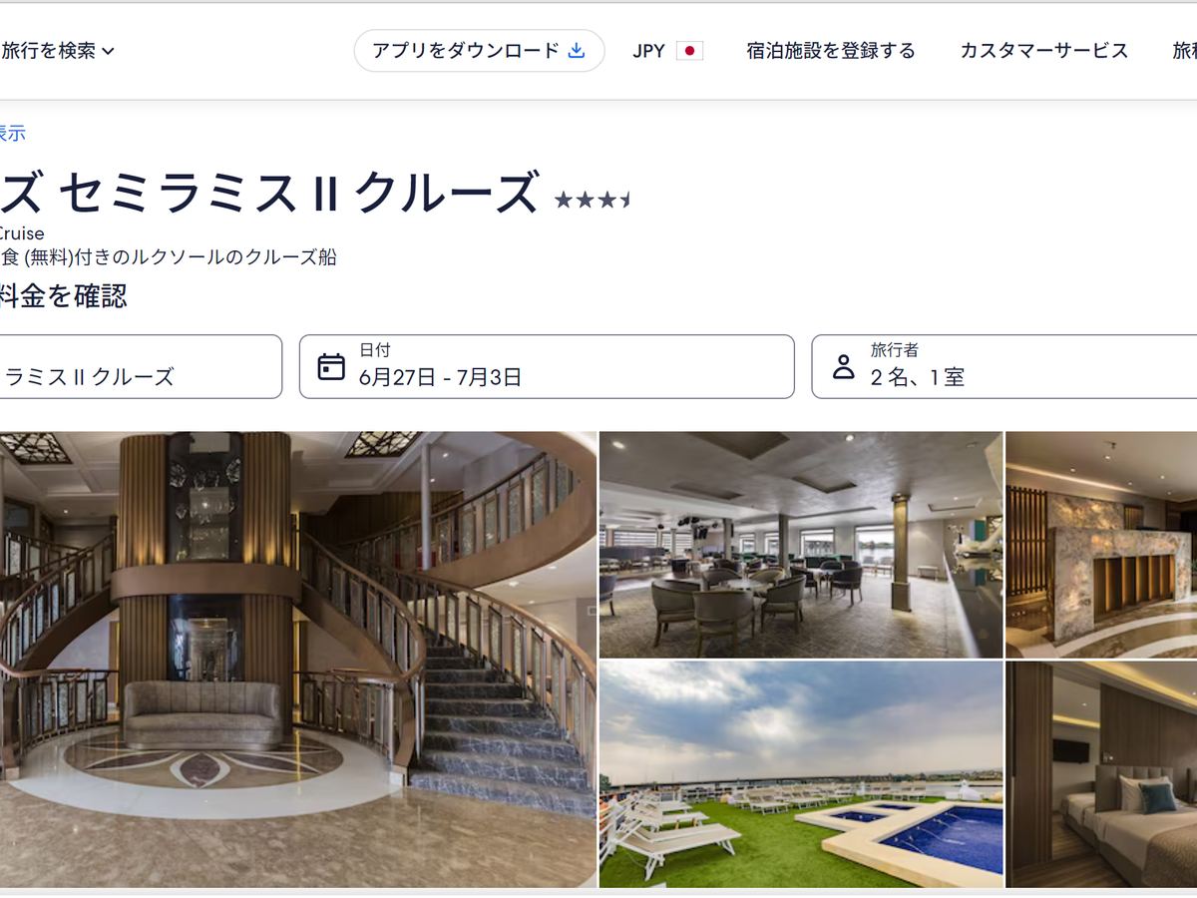Expand the 旅行を検索 dropdown chevron
The image size is (1197, 898).
coord(109,51)
